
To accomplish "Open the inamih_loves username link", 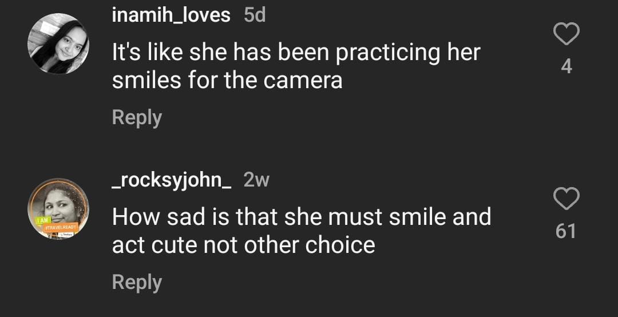I will 171,15.
